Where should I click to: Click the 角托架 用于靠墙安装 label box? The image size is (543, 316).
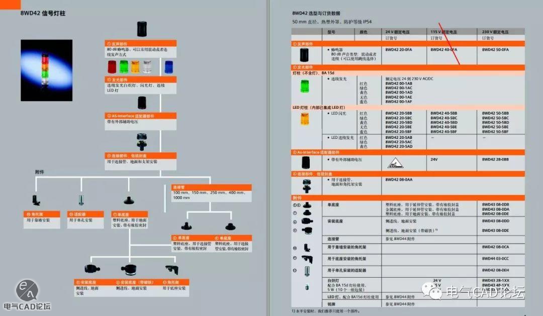click(x=42, y=220)
